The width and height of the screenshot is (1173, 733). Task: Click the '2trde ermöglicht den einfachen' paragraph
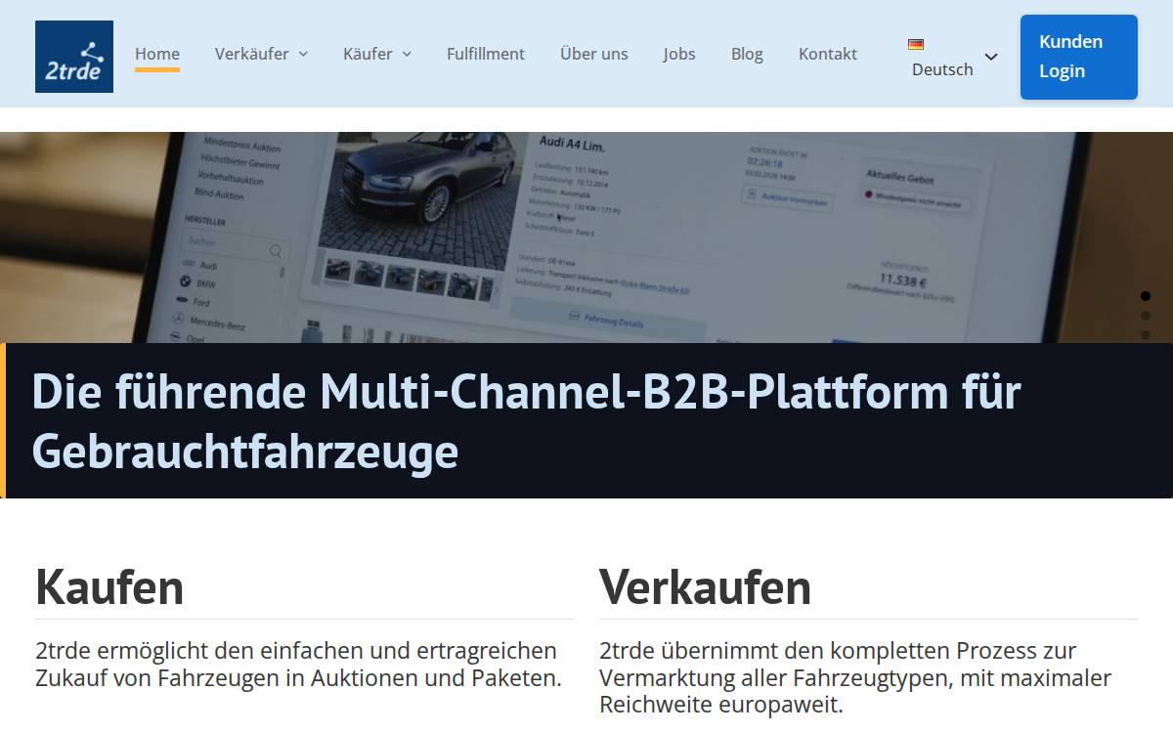pos(299,664)
